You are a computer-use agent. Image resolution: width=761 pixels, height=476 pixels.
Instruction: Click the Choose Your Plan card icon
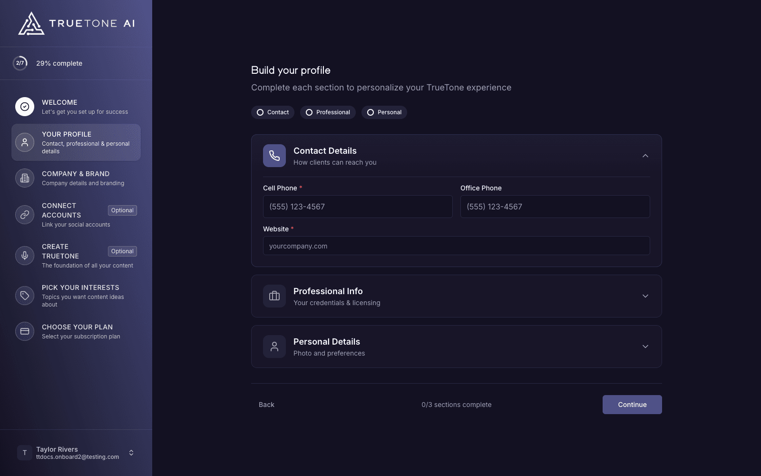tap(25, 331)
